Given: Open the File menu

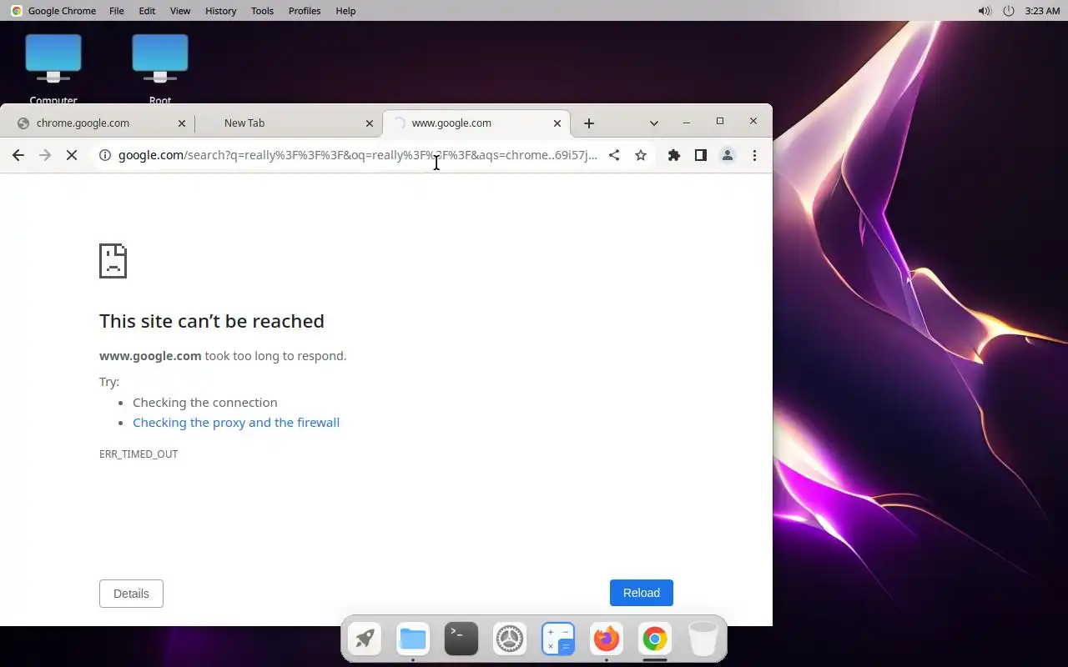Looking at the screenshot, I should (x=117, y=11).
